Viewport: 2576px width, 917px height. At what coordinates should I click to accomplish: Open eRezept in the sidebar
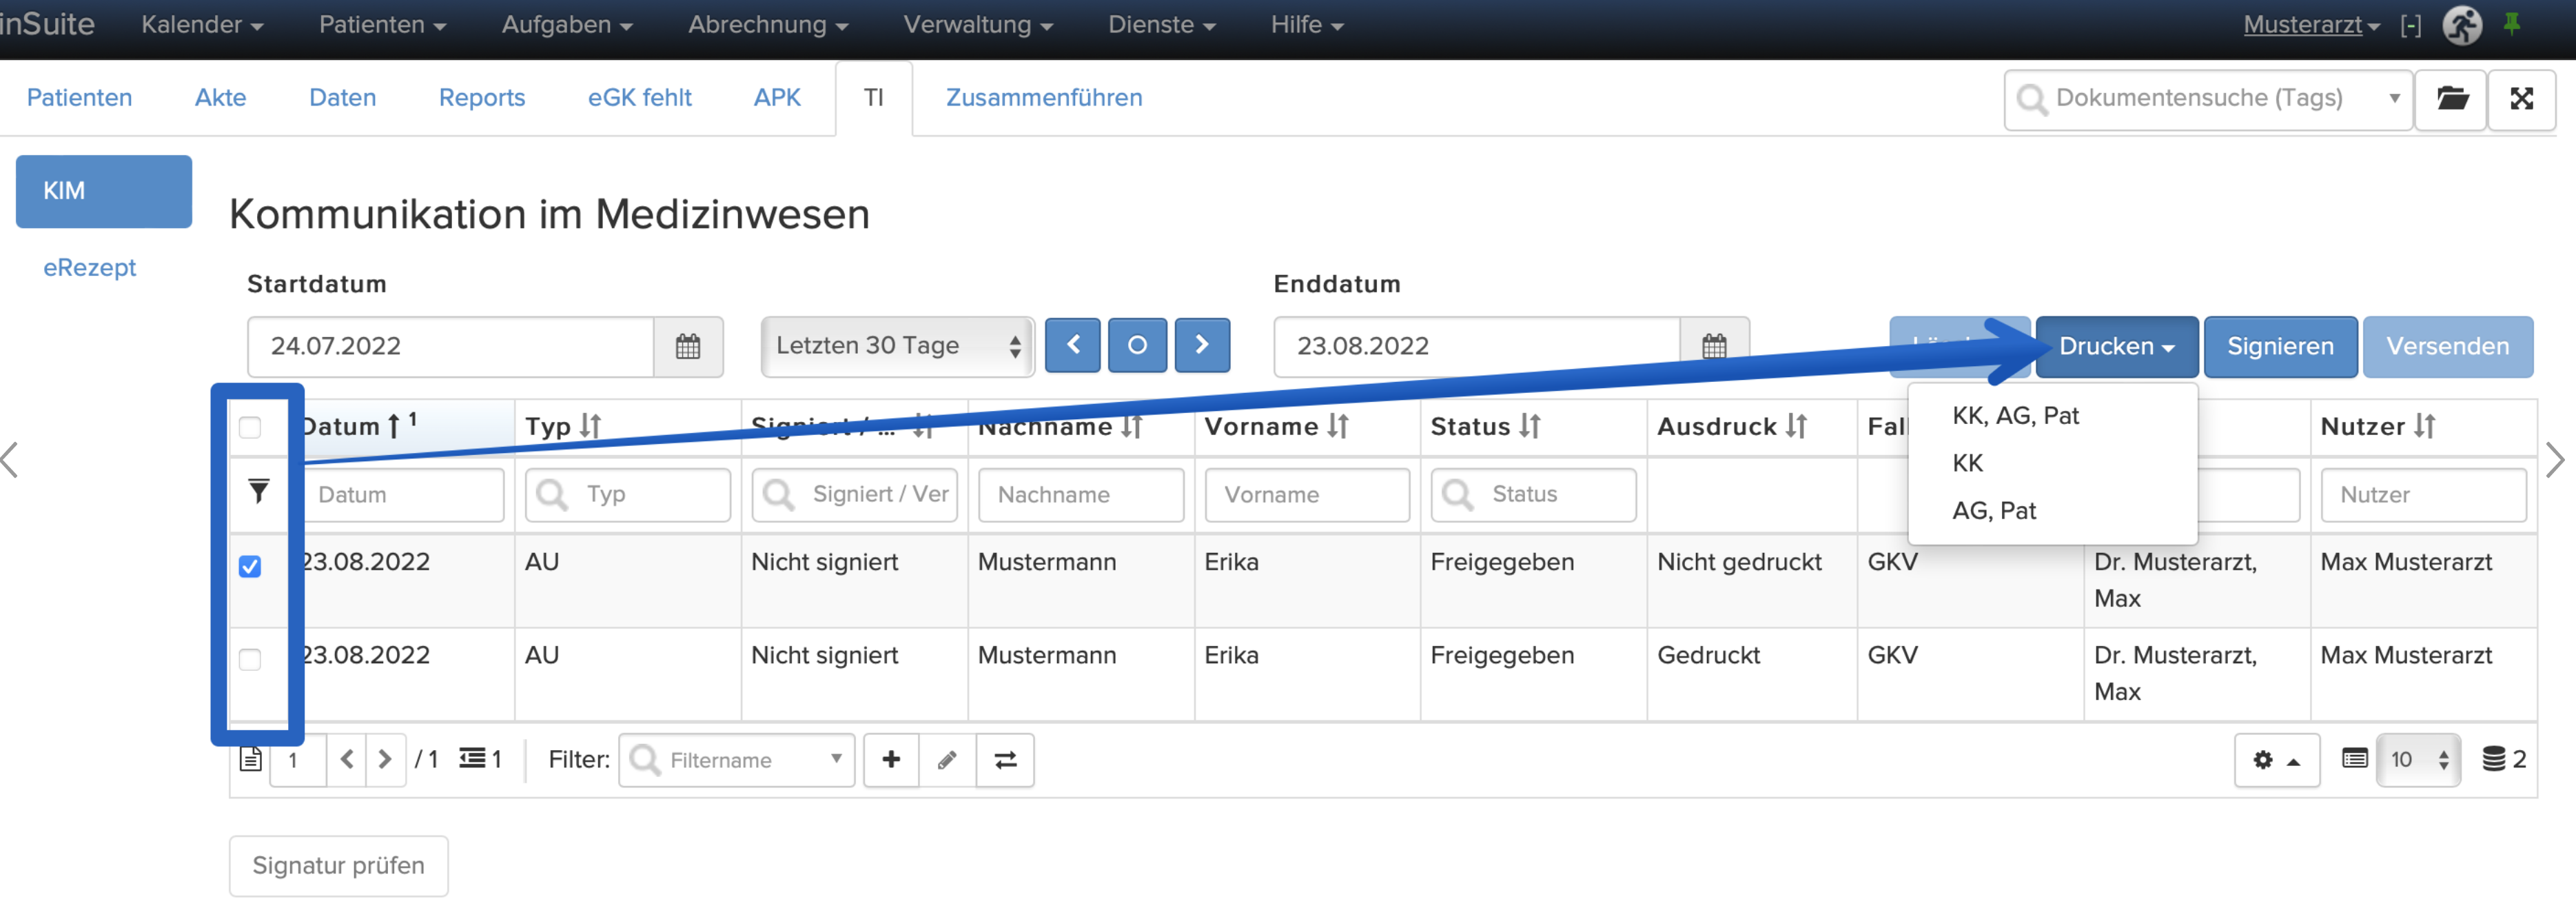[x=89, y=267]
